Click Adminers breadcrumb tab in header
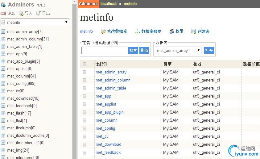The height and width of the screenshot is (159, 260). (x=89, y=4)
